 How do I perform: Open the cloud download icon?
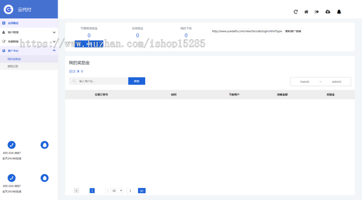click(x=328, y=12)
